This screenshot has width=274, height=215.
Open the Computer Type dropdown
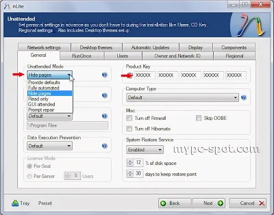pos(183,98)
